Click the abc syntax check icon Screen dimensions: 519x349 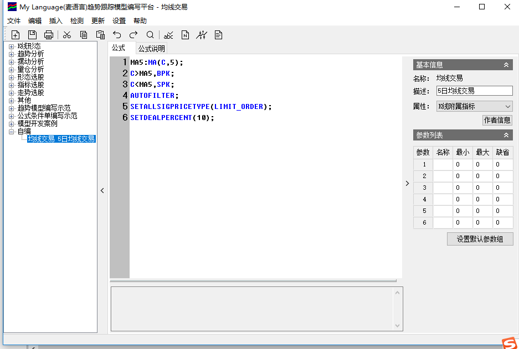168,35
